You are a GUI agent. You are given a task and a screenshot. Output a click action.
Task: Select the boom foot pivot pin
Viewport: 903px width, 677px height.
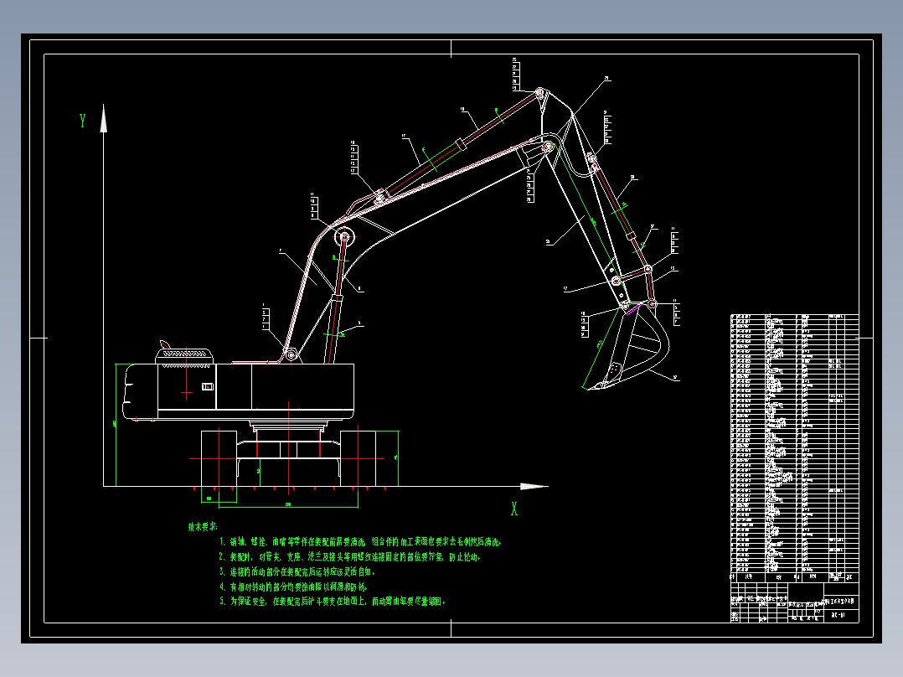[291, 354]
